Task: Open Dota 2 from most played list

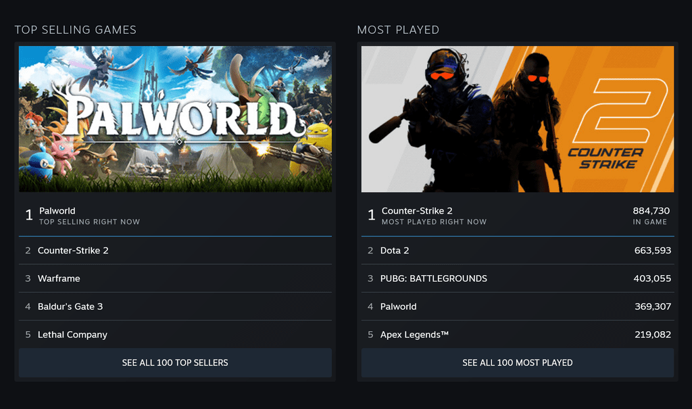Action: 395,250
